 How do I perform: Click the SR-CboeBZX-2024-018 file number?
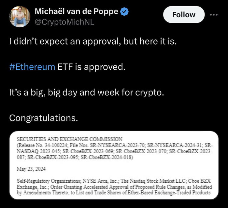coord(107,157)
